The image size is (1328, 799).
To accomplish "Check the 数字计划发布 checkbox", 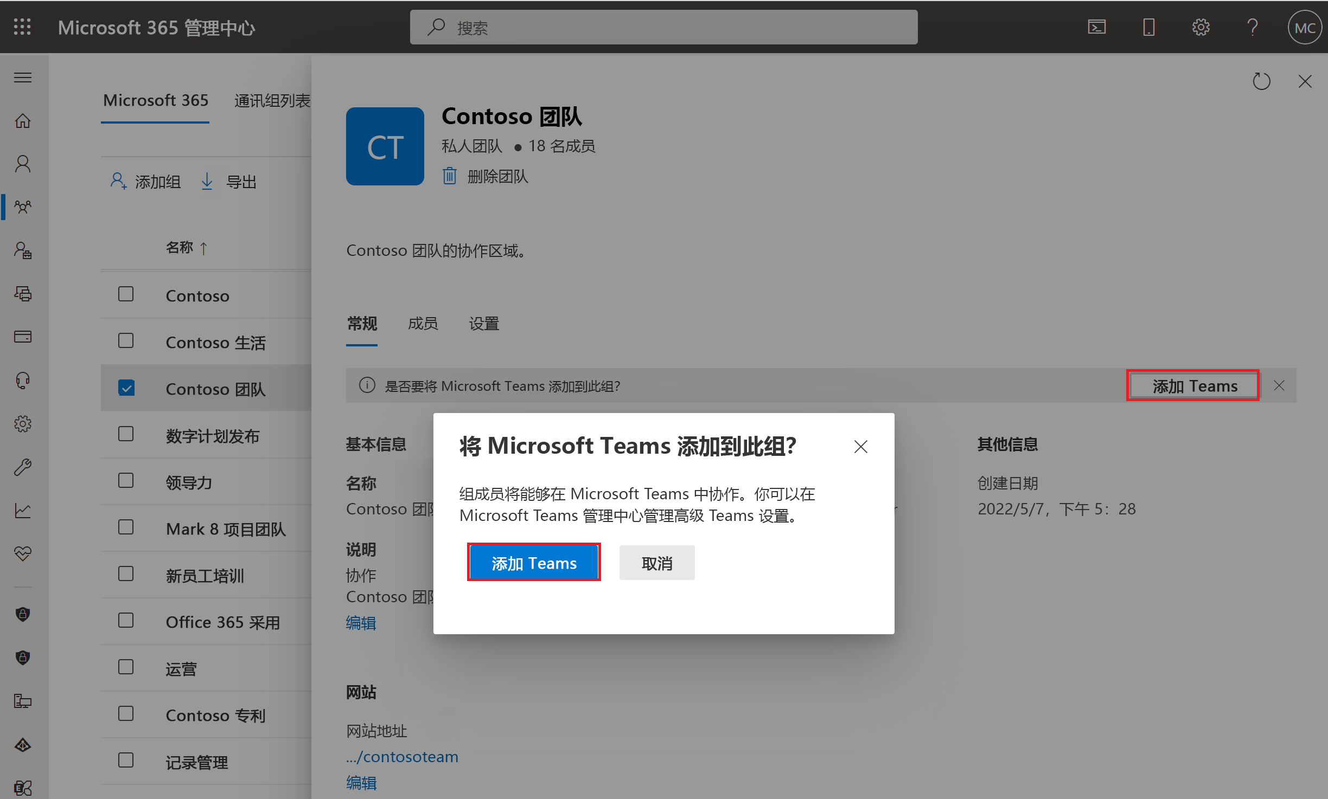I will click(126, 434).
